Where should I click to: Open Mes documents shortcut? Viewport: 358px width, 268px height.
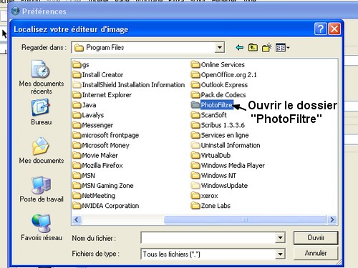tap(42, 151)
